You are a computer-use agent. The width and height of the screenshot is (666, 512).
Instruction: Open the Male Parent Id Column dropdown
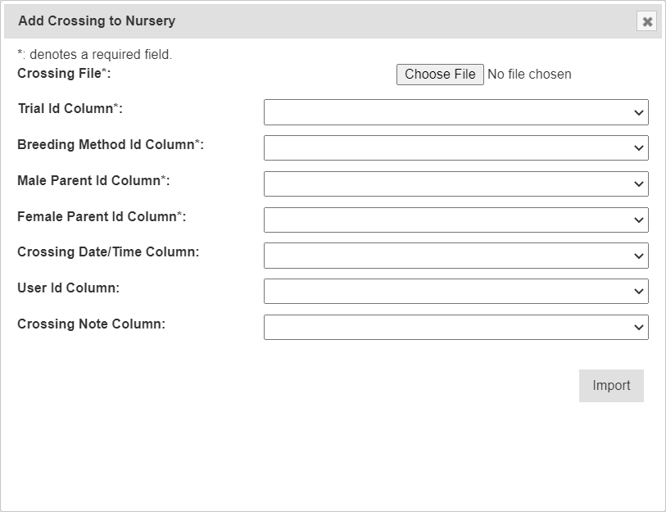tap(455, 184)
